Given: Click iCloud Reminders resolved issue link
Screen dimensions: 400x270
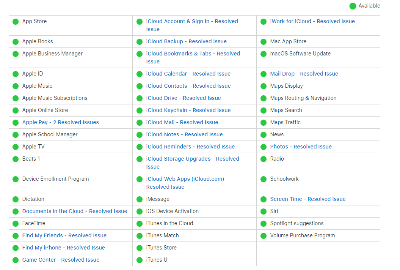Looking at the screenshot, I should click(x=190, y=147).
